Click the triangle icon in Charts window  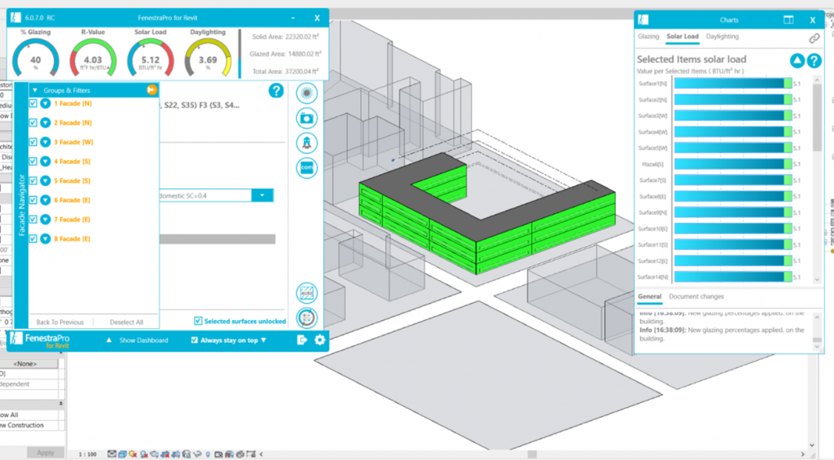[797, 61]
